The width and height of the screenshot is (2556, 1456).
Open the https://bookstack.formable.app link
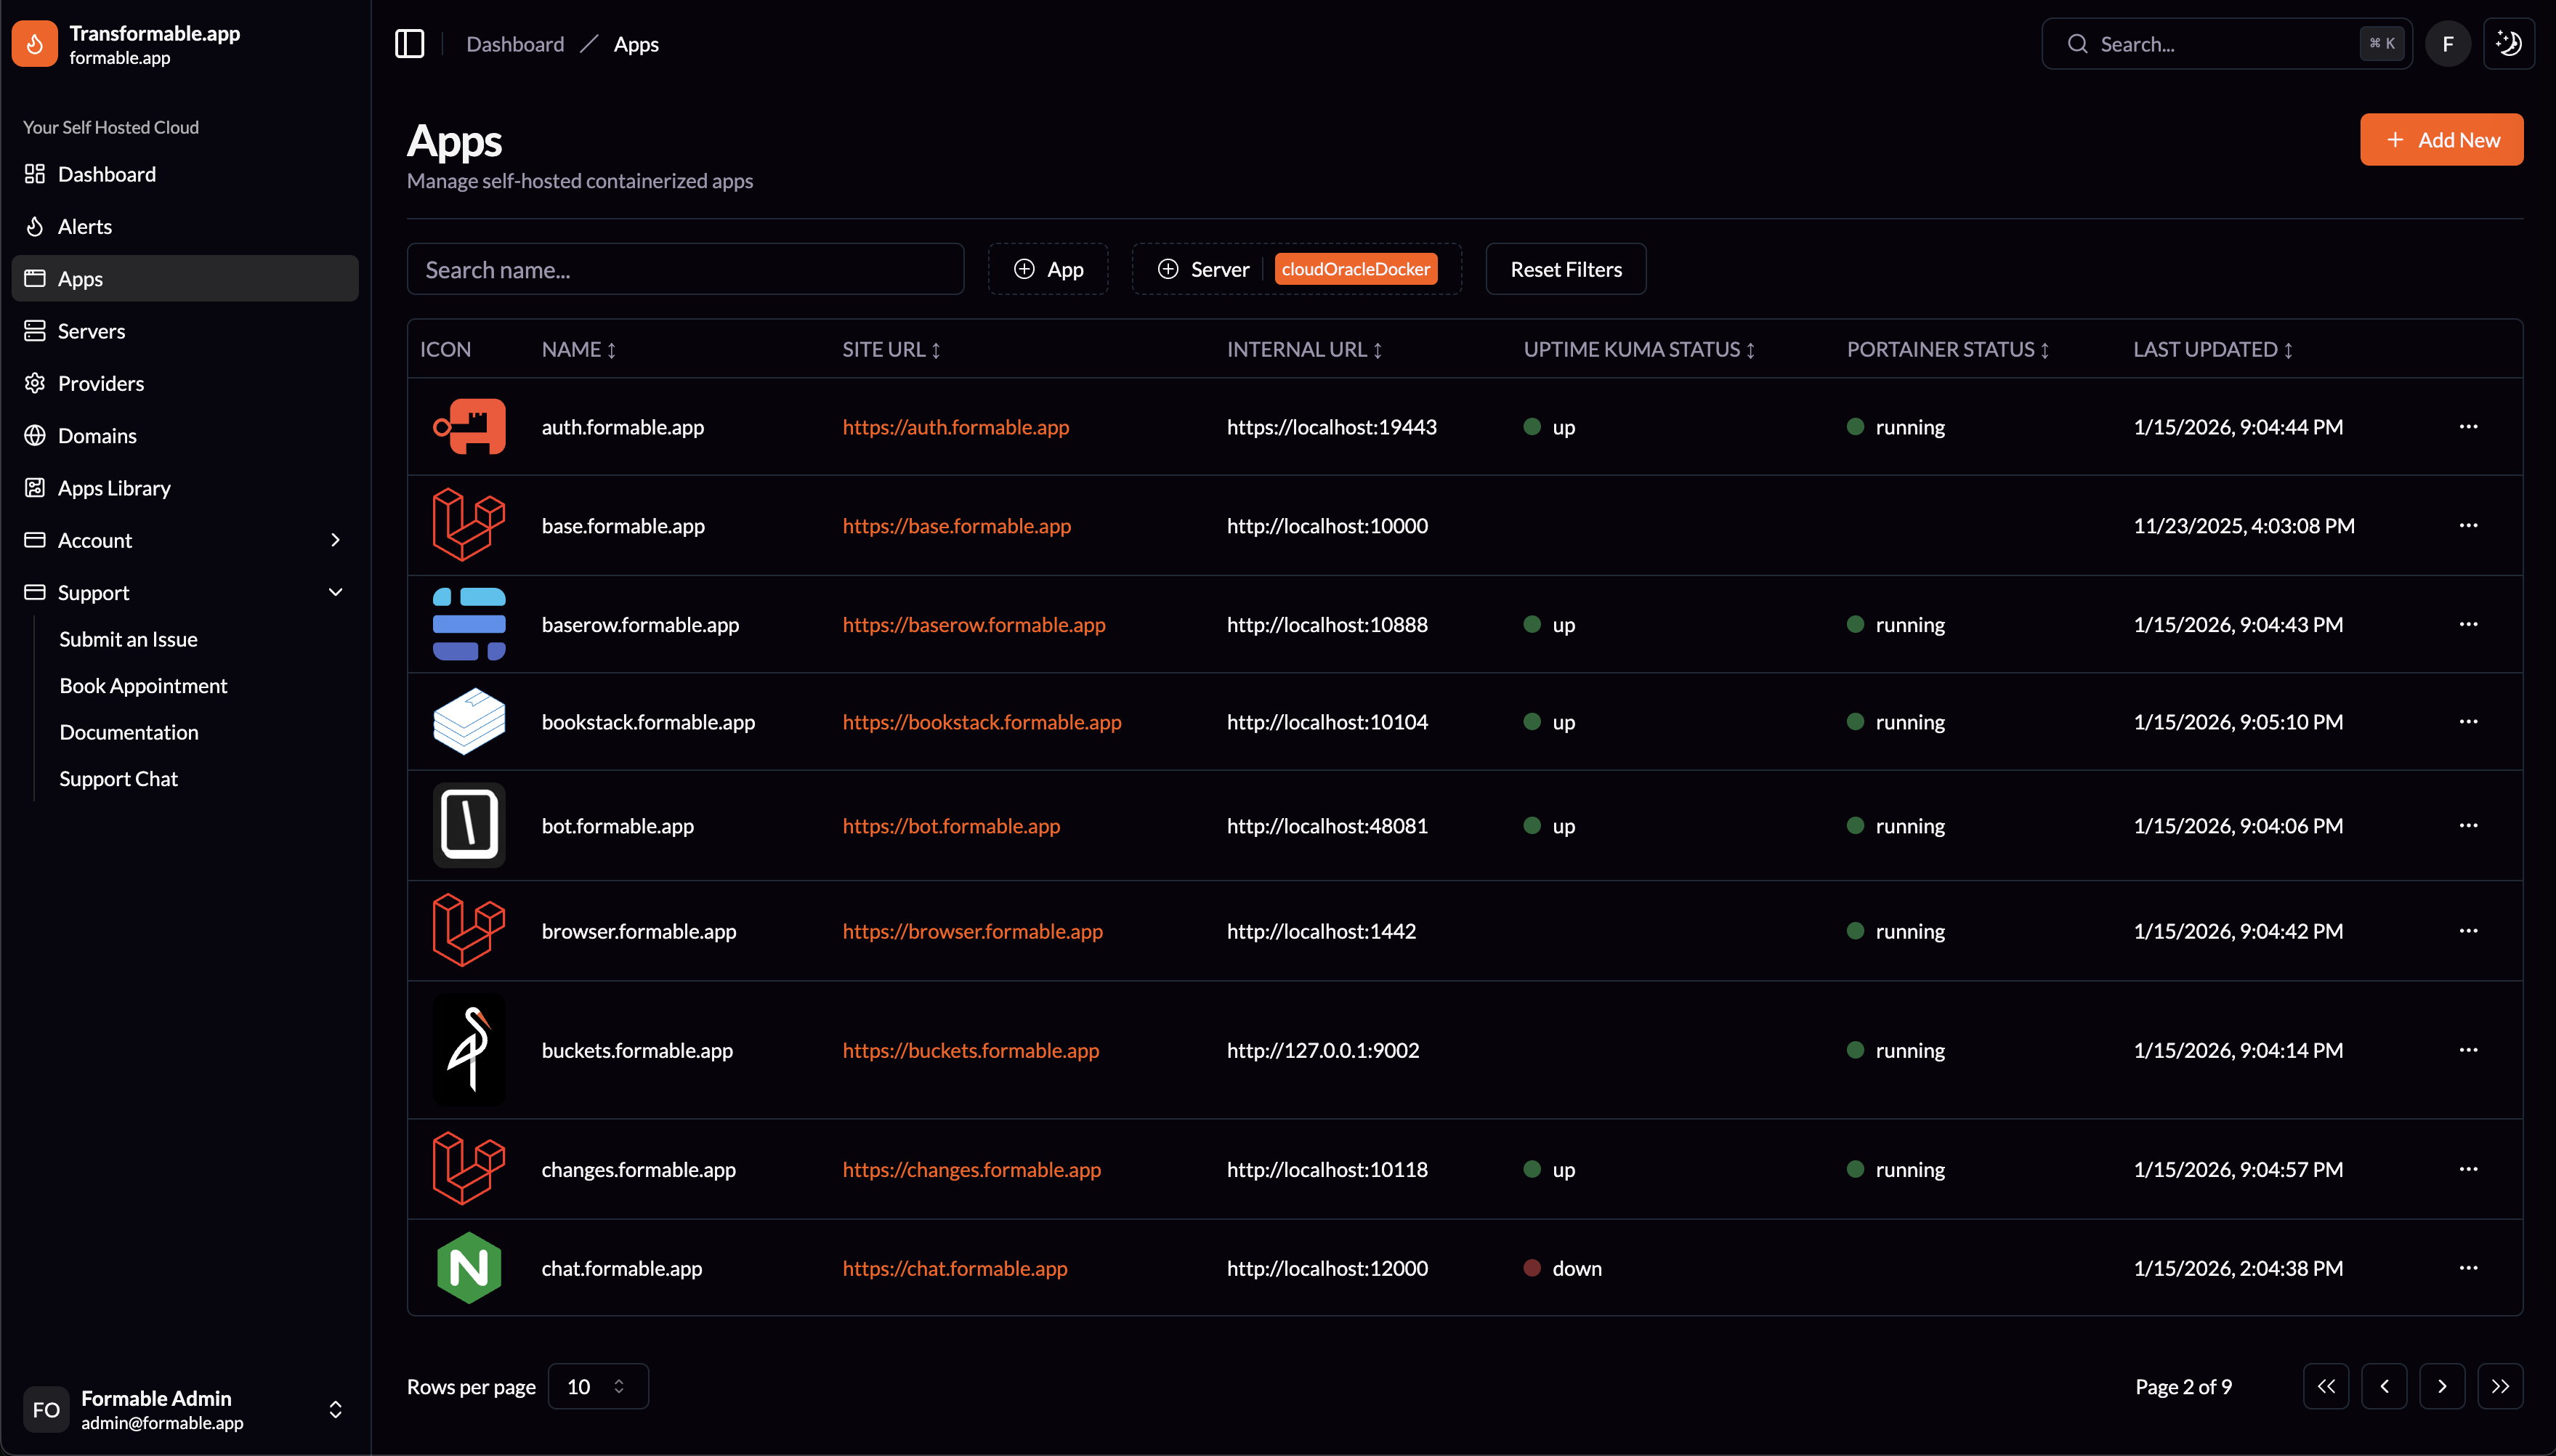click(x=981, y=722)
